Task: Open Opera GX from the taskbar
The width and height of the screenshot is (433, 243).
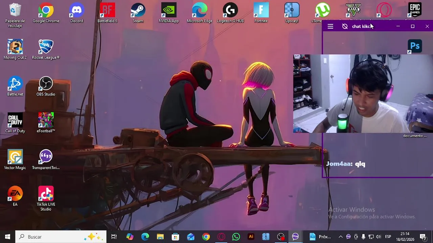Action: coord(221,237)
